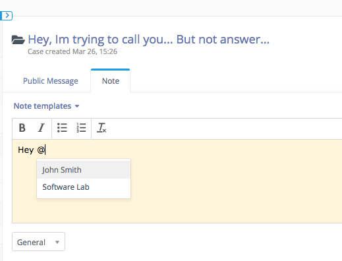Click the open folder icon beside the case title
Screen dimensions: 342x261
[18, 40]
